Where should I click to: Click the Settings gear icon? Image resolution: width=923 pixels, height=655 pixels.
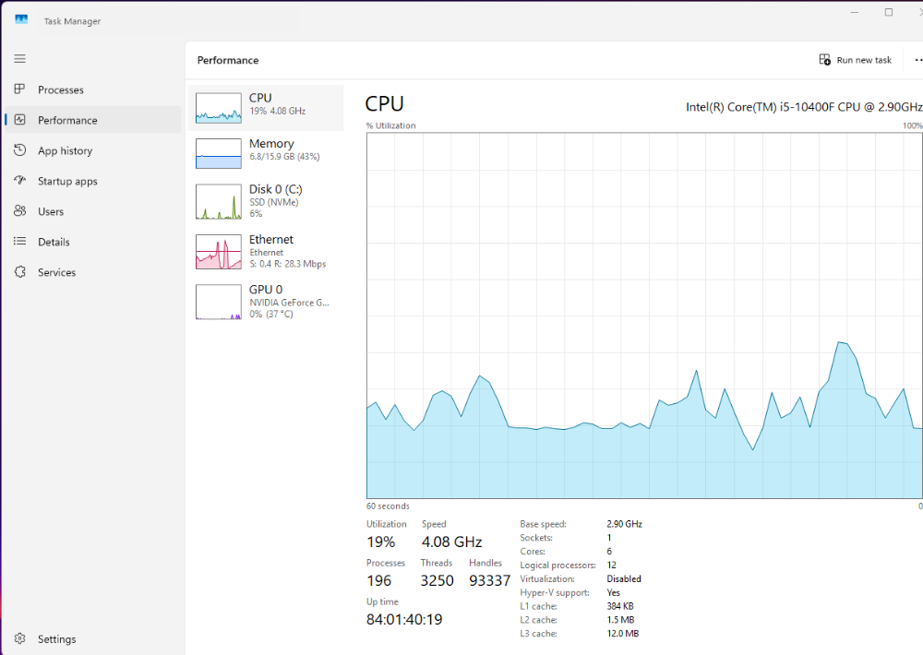20,638
